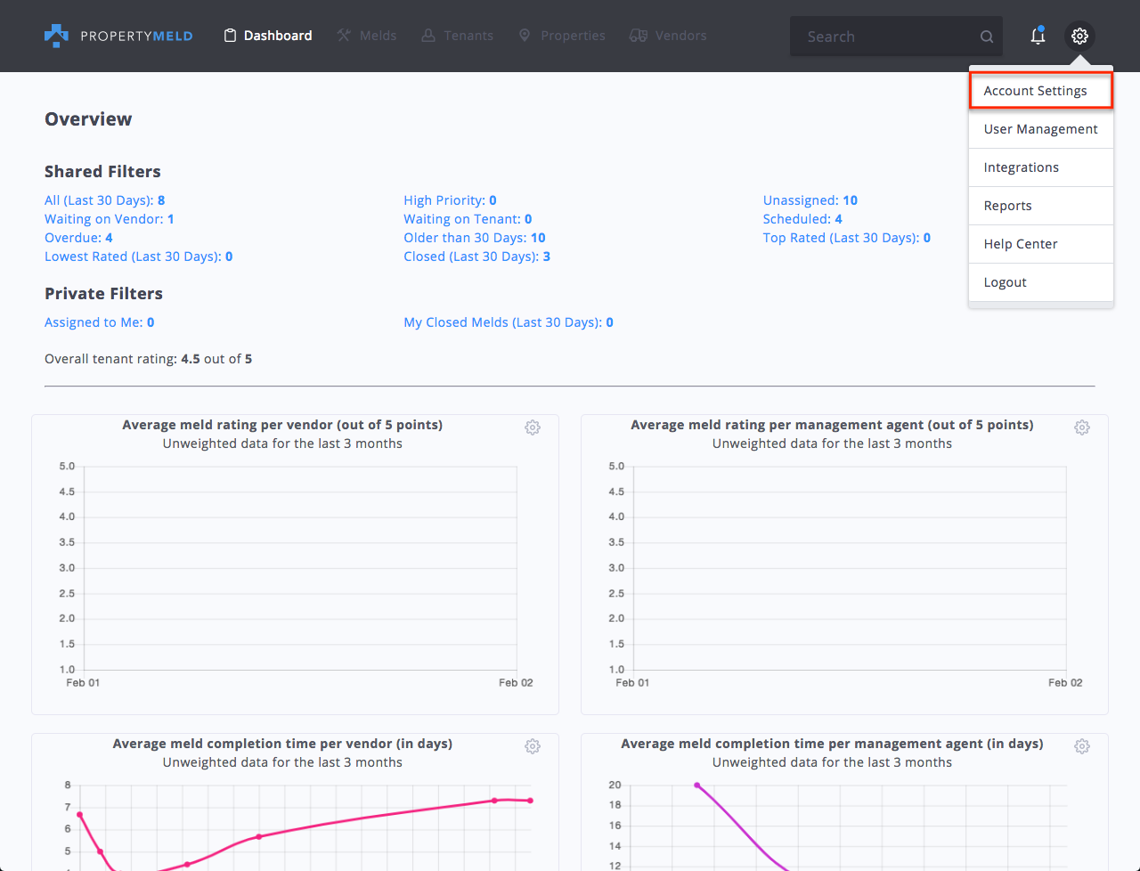The image size is (1140, 871).
Task: Select Reports from menu
Action: 1041,206
